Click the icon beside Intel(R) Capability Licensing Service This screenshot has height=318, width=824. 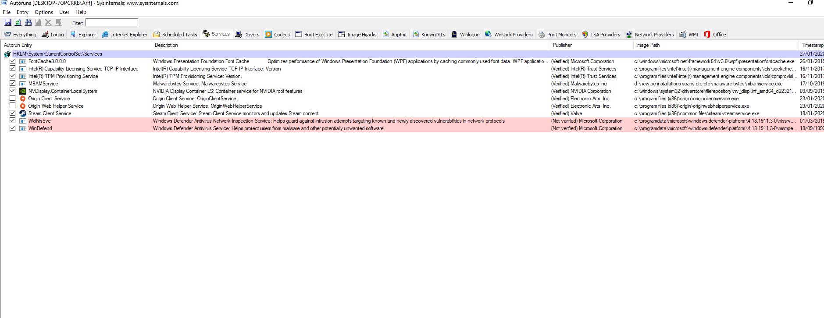[x=23, y=69]
